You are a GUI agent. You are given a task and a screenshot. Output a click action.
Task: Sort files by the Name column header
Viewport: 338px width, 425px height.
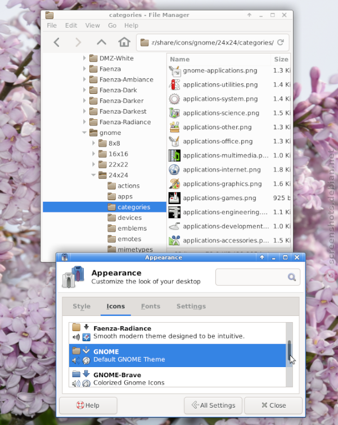click(x=219, y=60)
